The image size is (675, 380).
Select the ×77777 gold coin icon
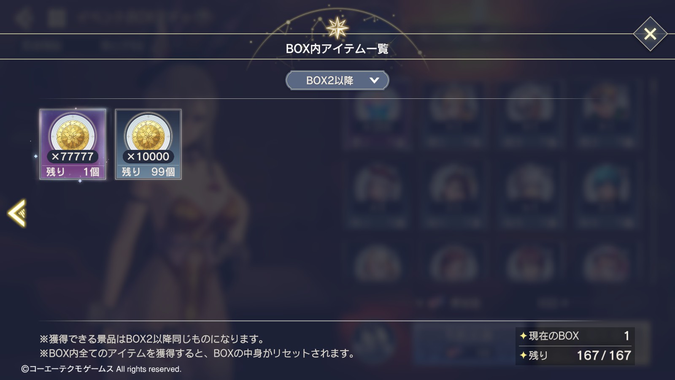[73, 135]
